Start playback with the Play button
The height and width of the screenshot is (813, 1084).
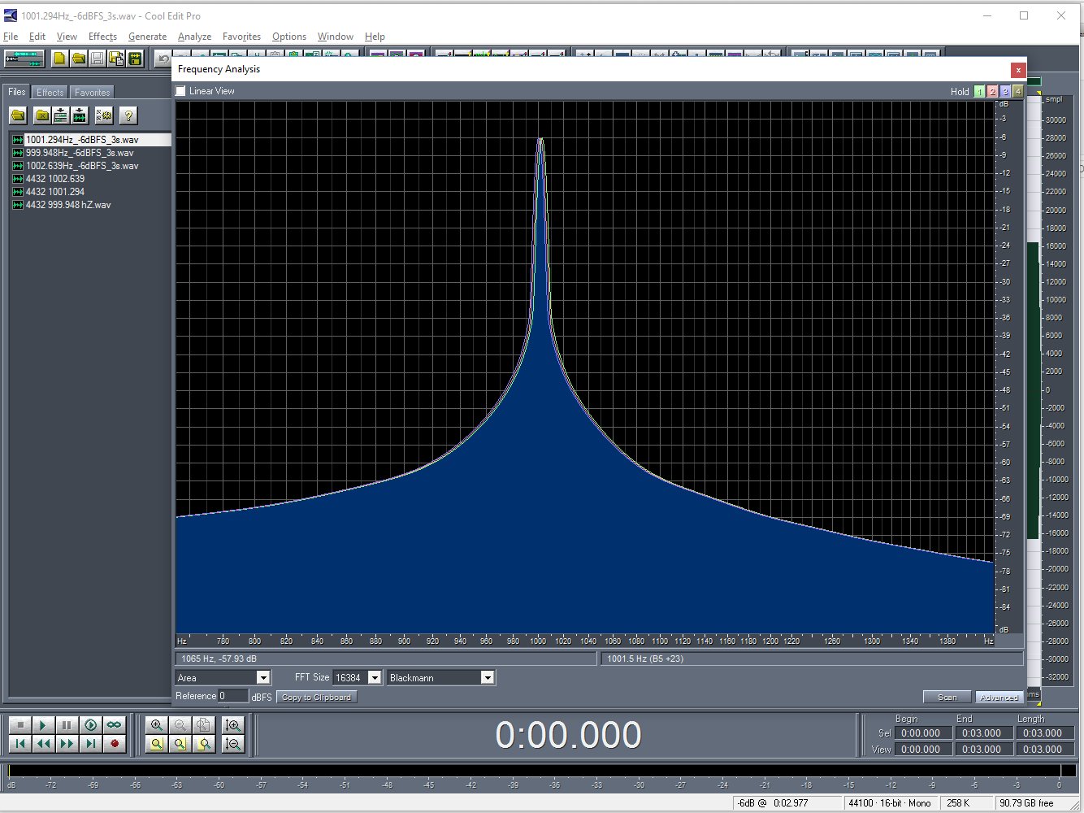pyautogui.click(x=44, y=724)
